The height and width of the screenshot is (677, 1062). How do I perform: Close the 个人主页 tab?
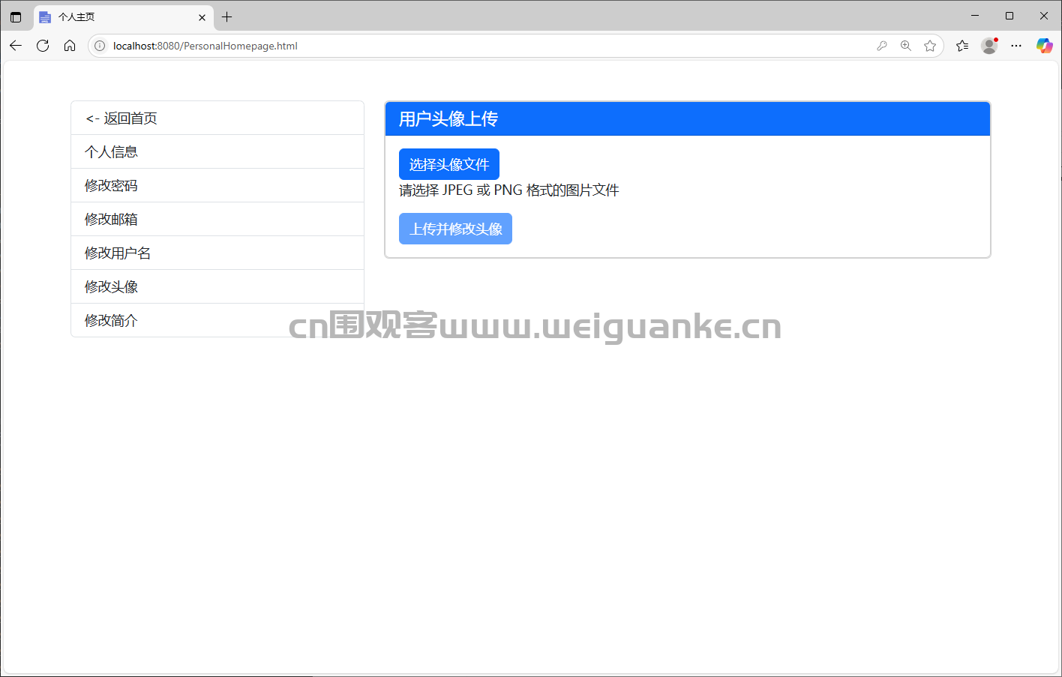point(202,17)
